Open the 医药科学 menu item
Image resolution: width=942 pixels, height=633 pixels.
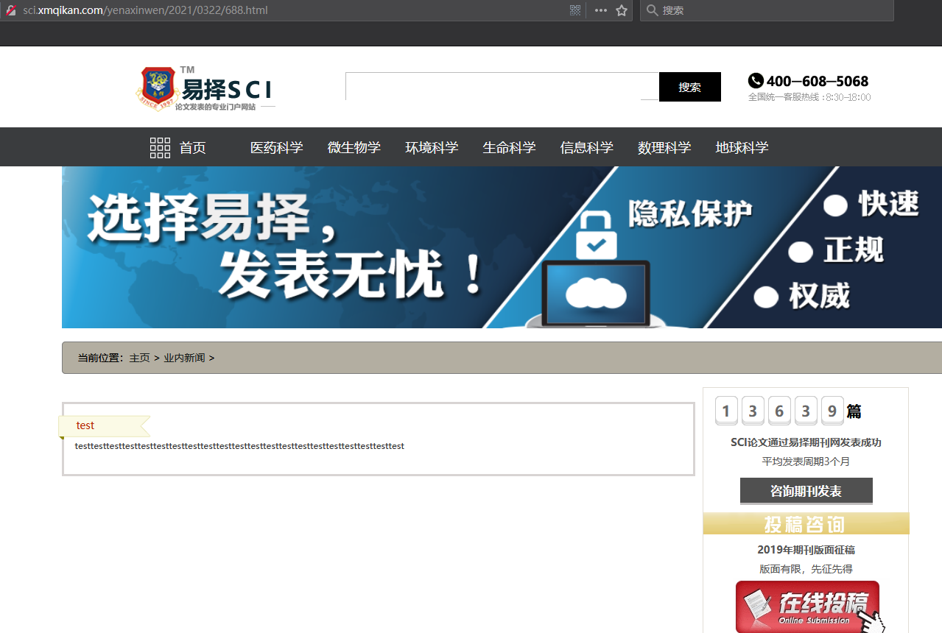coord(277,147)
